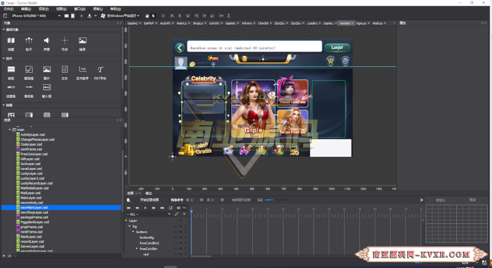
Task: Pick the FNT字体 font widget icon
Action: click(x=100, y=69)
